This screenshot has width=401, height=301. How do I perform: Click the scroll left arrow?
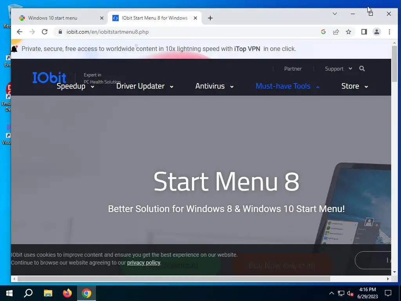click(14, 279)
